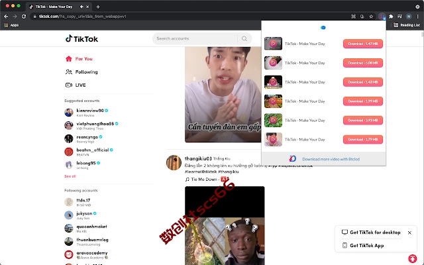Play the Cần tuyển đàn em video
This screenshot has height=265, width=424.
(x=223, y=94)
